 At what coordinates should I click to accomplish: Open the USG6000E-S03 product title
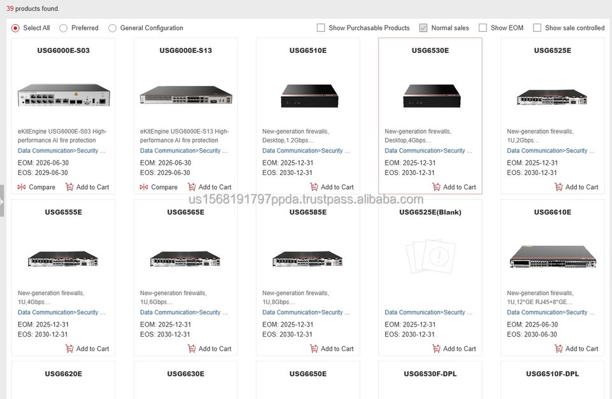(63, 50)
